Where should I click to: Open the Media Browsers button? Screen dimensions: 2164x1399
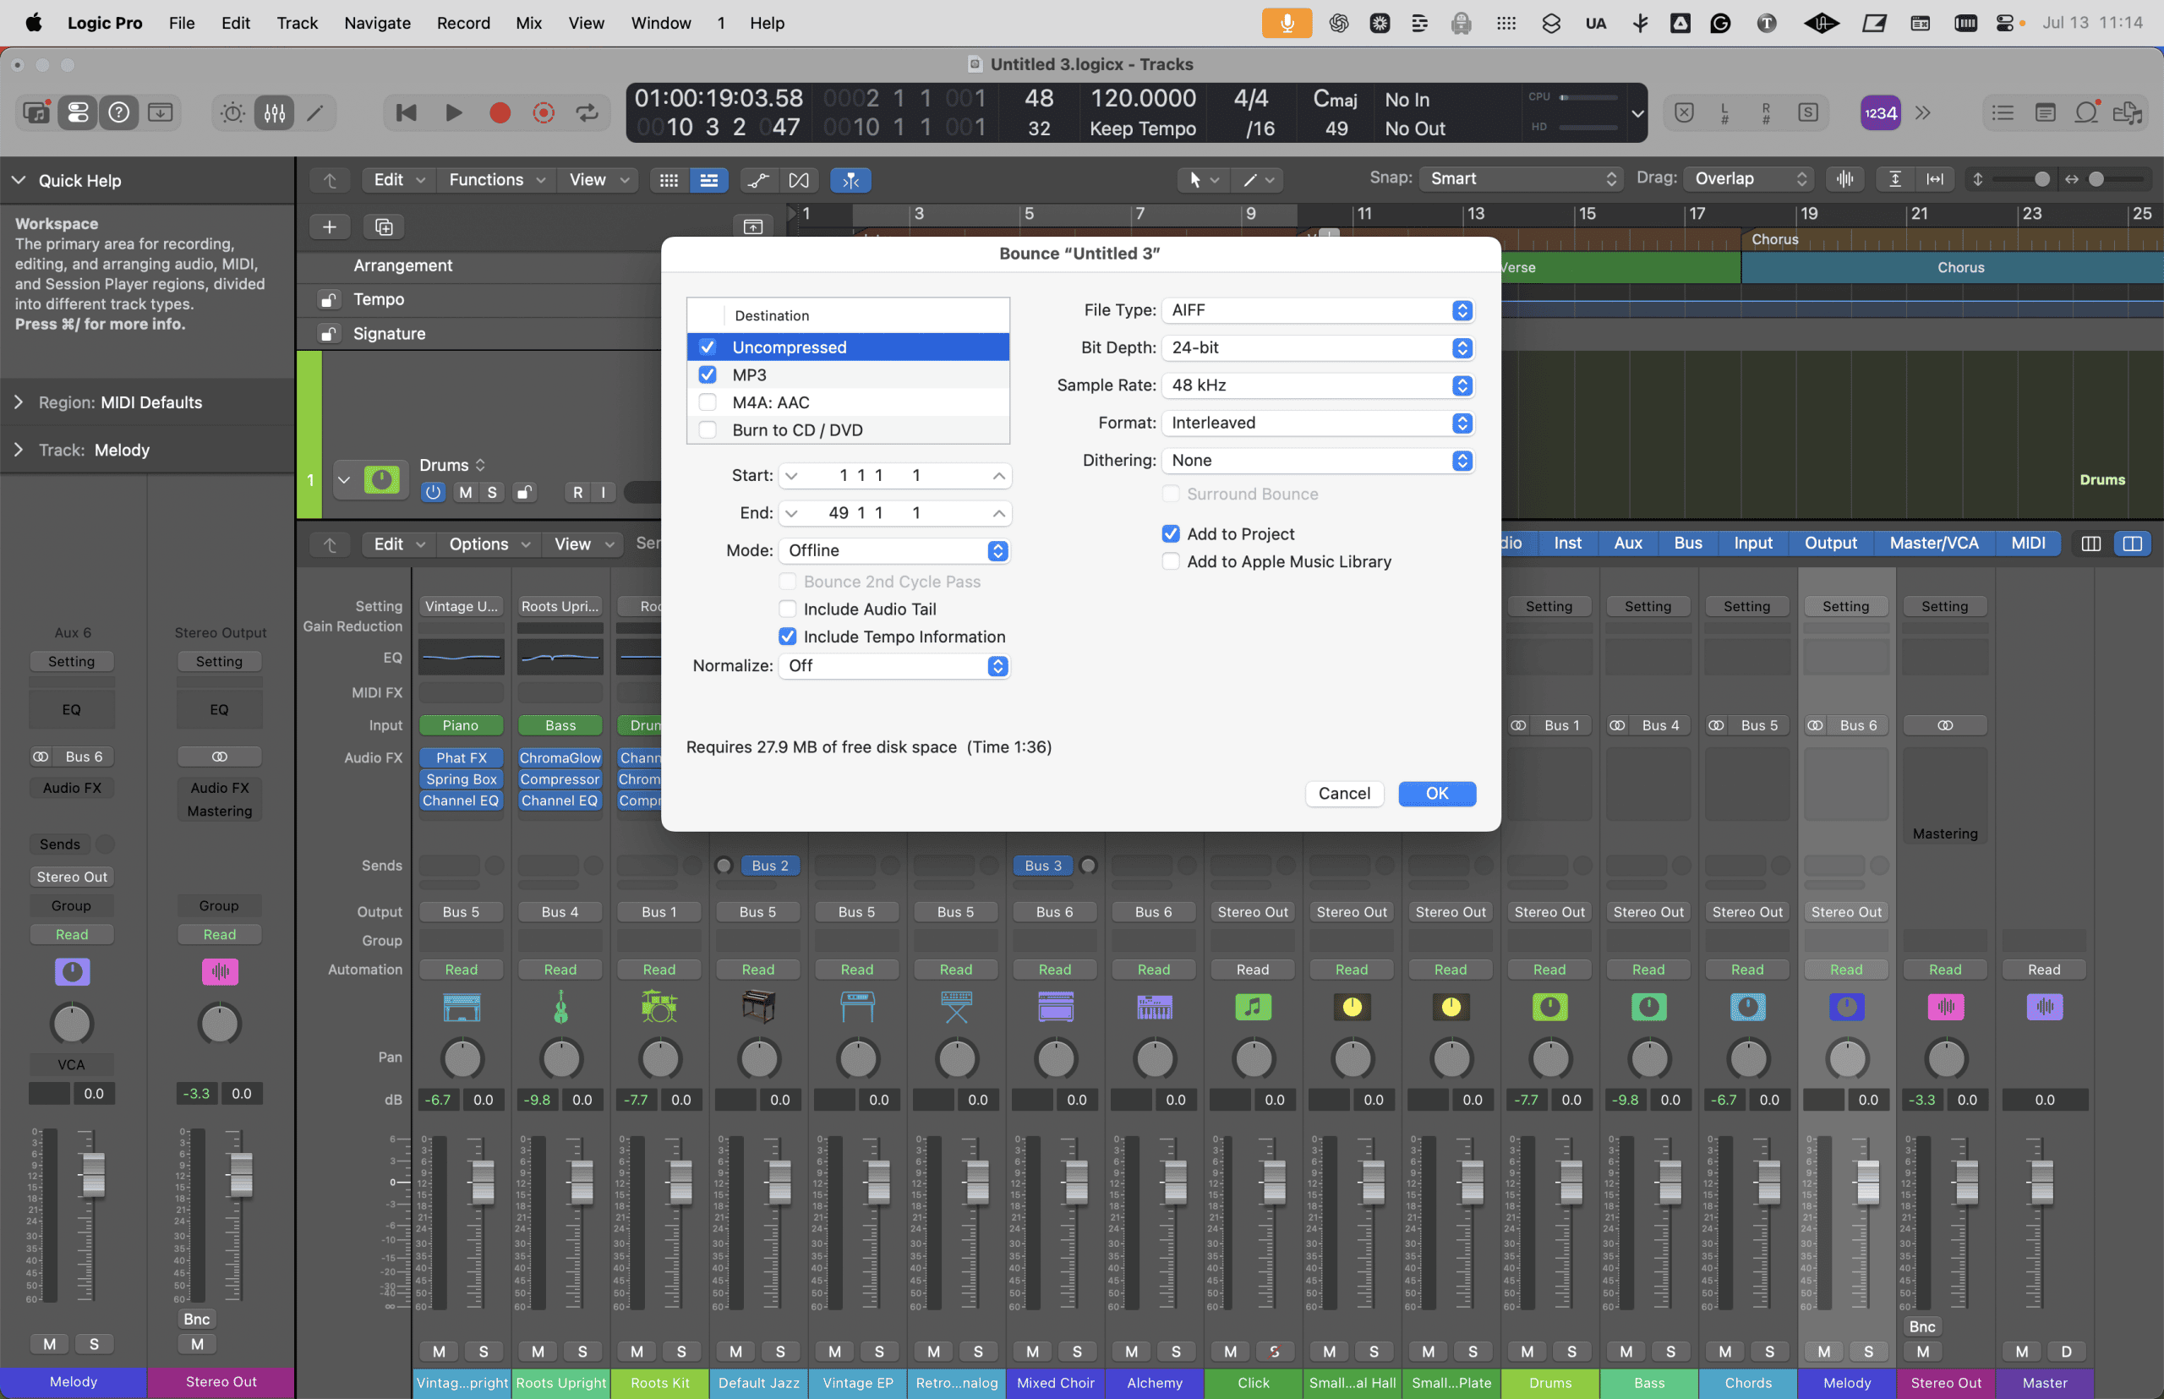click(x=2128, y=112)
